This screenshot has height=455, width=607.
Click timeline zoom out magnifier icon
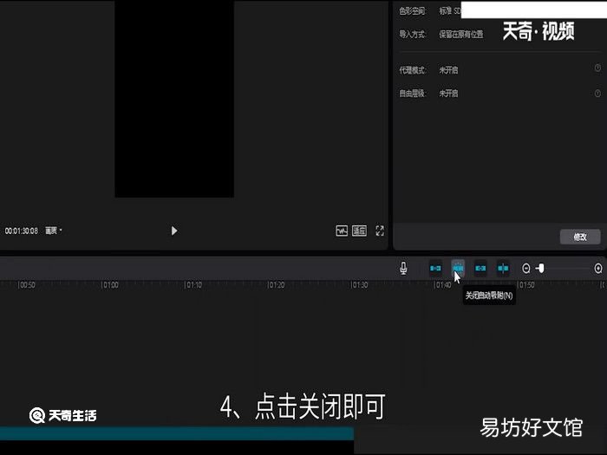point(526,269)
